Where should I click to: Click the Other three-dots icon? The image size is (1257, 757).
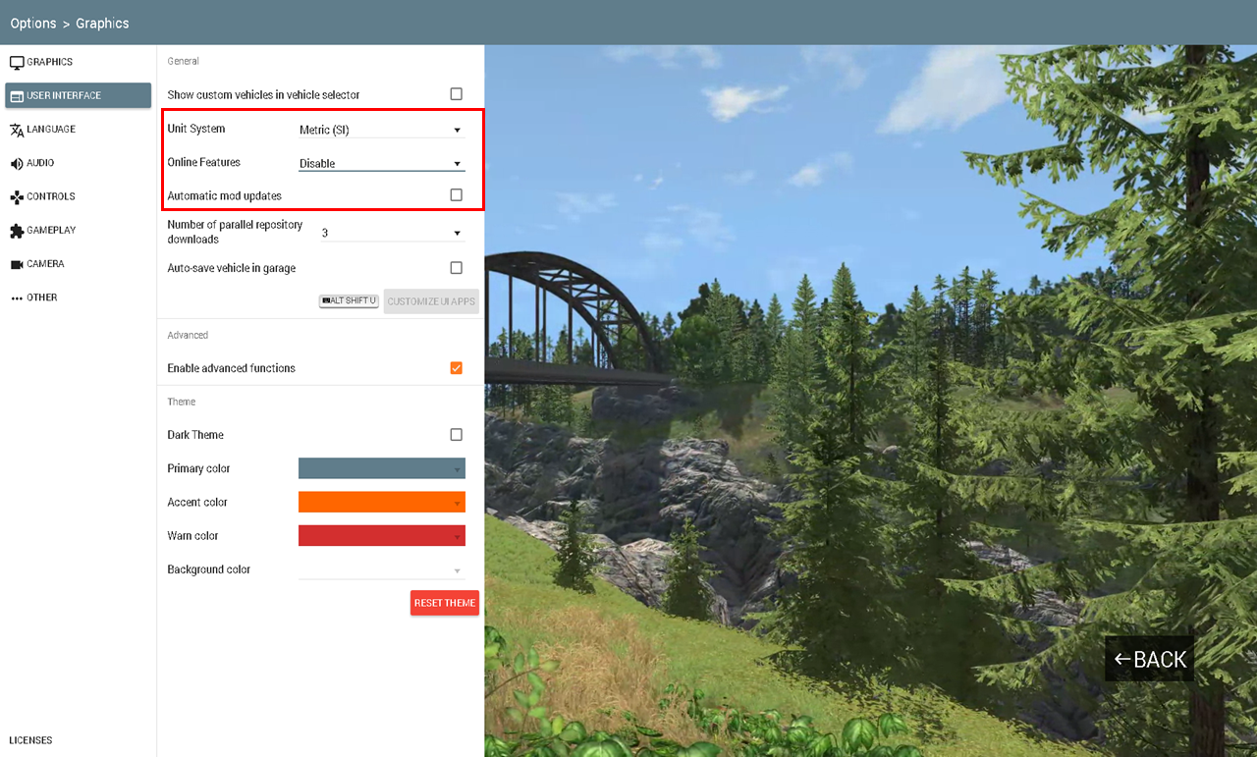point(17,297)
